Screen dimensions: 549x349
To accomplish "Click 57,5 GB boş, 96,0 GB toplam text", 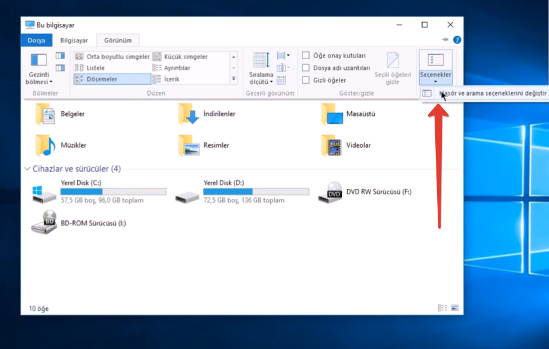I will tap(102, 201).
